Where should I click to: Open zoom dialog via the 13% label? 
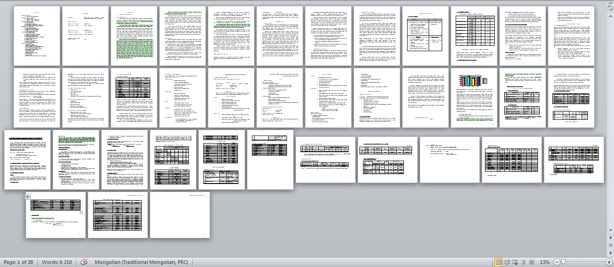pos(545,262)
